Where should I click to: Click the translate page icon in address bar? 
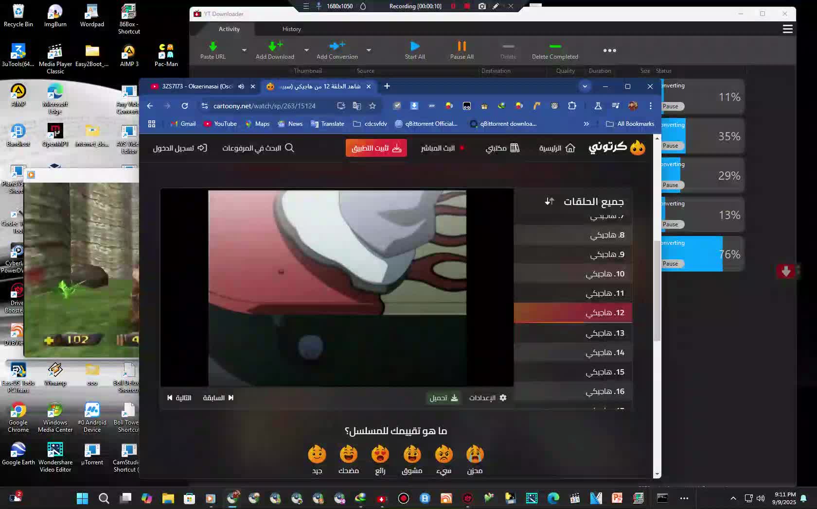[357, 106]
